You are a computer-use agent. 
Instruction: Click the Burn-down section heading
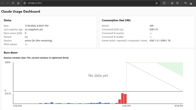(11, 53)
